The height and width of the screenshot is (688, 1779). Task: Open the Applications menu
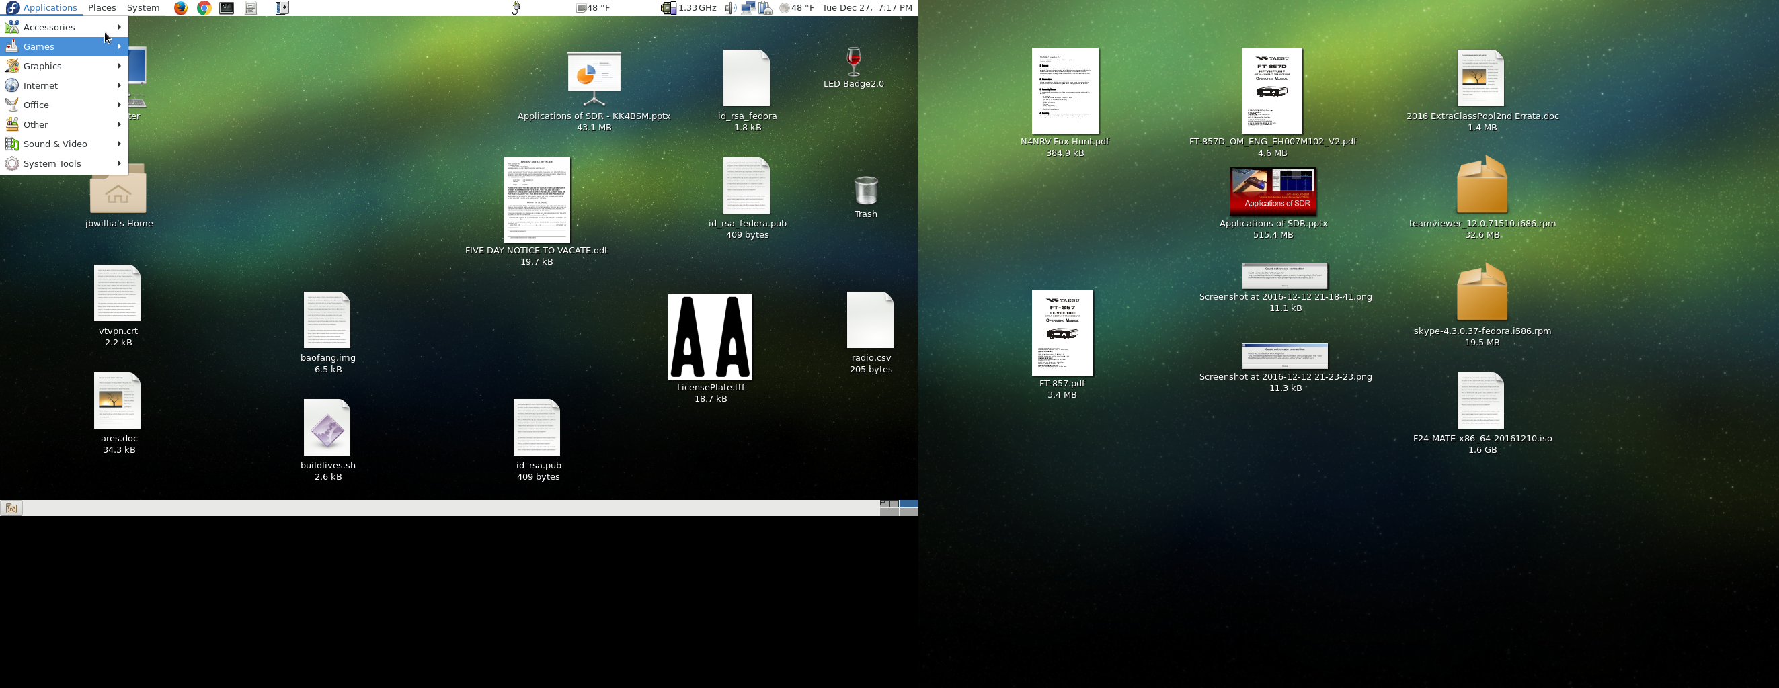coord(43,8)
